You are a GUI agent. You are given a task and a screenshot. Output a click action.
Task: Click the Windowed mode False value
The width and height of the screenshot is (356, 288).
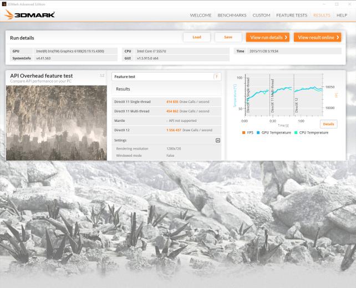coord(170,156)
